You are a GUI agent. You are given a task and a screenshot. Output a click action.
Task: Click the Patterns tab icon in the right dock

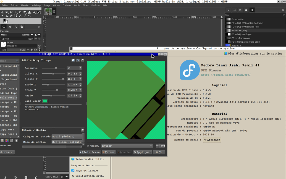(234, 10)
